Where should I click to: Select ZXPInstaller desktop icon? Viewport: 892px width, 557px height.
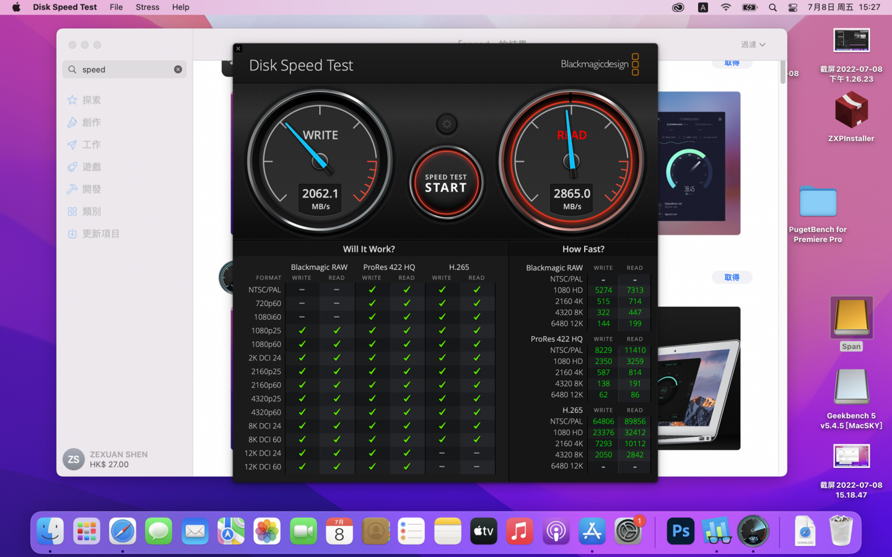point(851,116)
